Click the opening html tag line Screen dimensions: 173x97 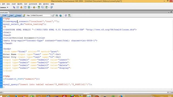click(x=7, y=32)
